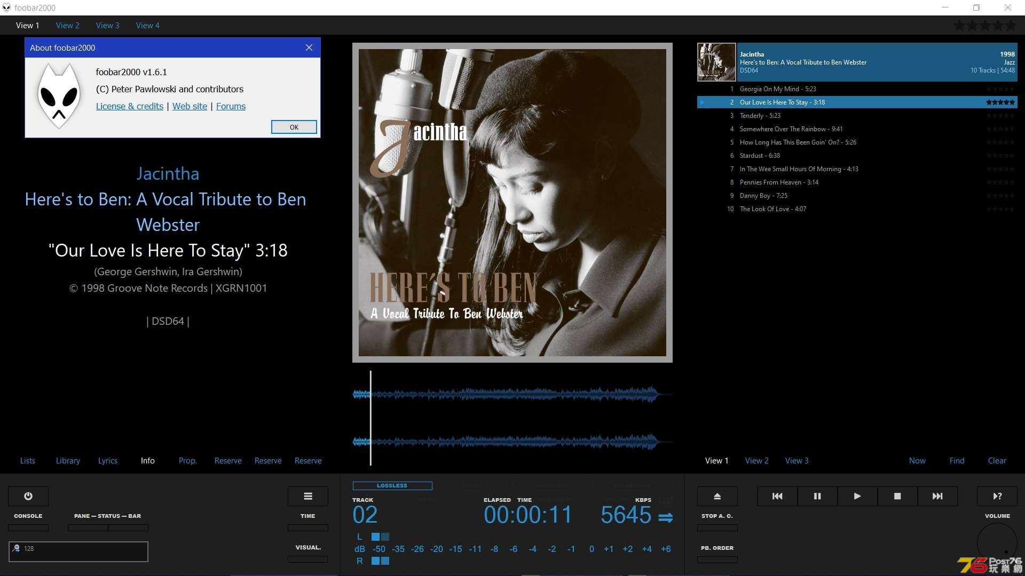Click the Find button in playlist pane
The height and width of the screenshot is (576, 1025).
pos(957,461)
